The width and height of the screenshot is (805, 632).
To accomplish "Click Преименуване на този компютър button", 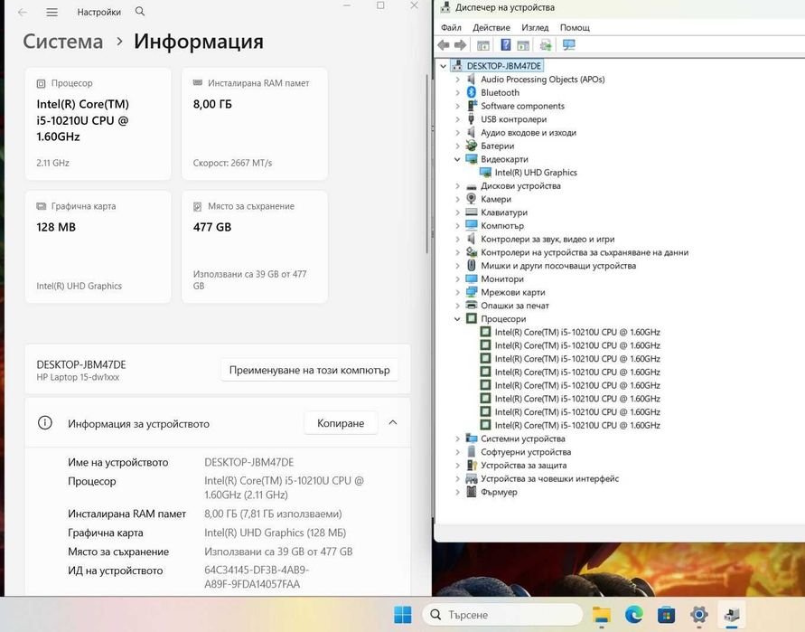I will pos(310,370).
